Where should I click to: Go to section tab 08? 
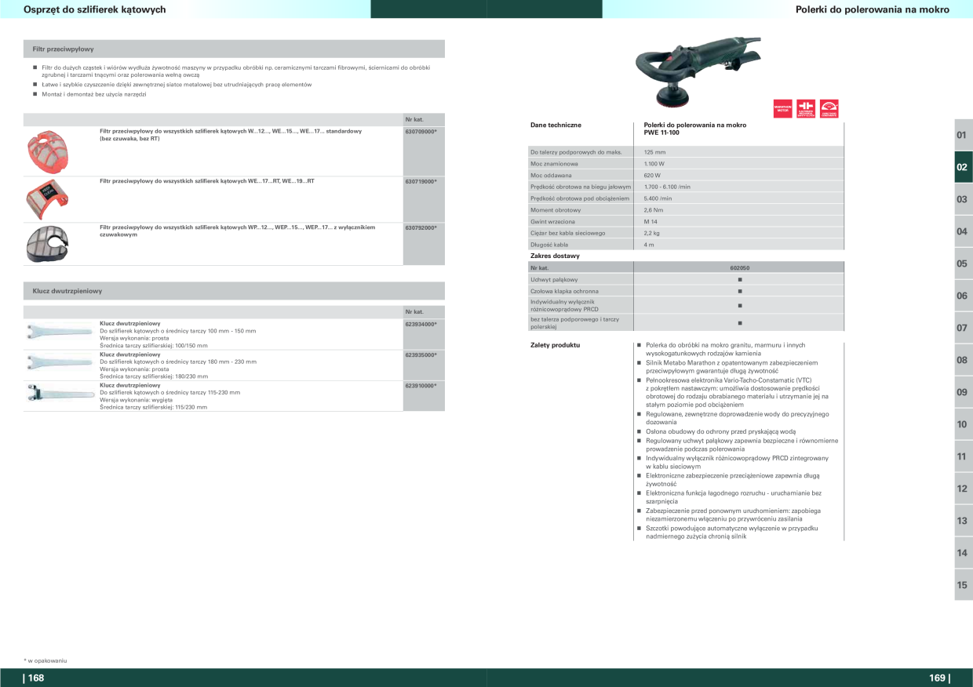[x=963, y=360]
